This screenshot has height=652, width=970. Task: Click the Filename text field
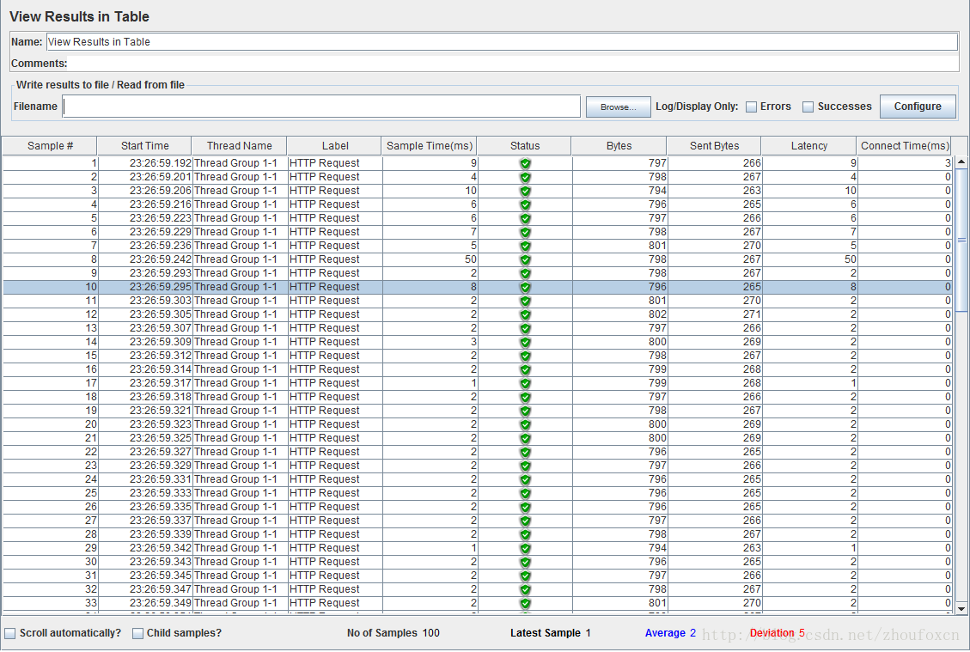pyautogui.click(x=321, y=107)
